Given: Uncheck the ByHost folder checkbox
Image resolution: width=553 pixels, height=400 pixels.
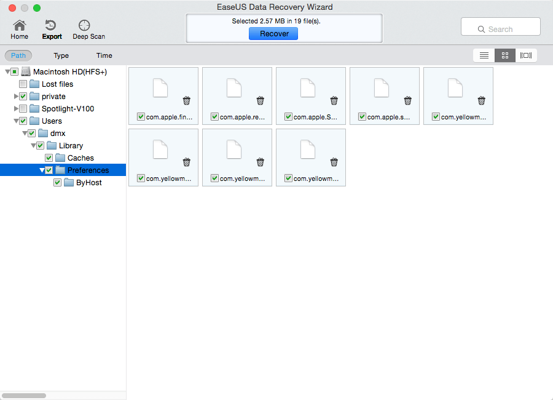Looking at the screenshot, I should click(x=58, y=183).
